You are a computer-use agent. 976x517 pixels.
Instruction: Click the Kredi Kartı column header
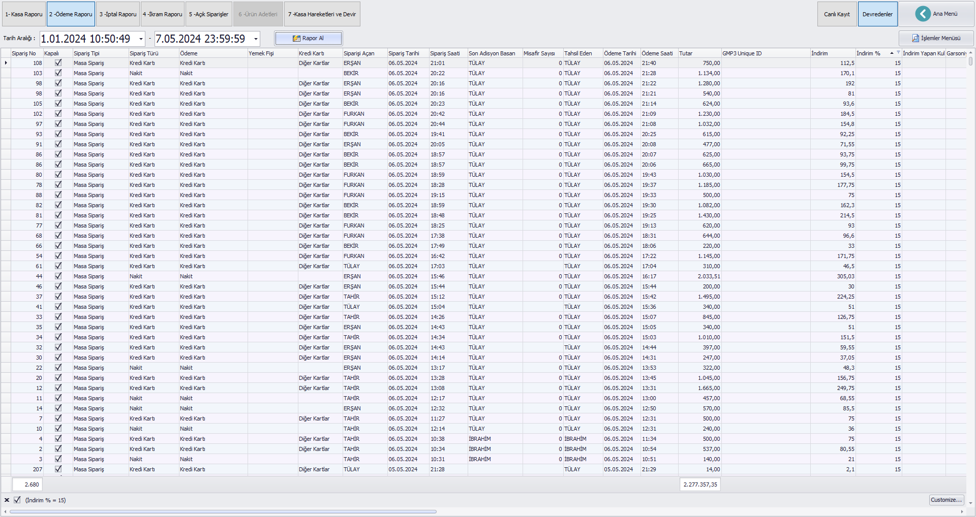point(320,53)
